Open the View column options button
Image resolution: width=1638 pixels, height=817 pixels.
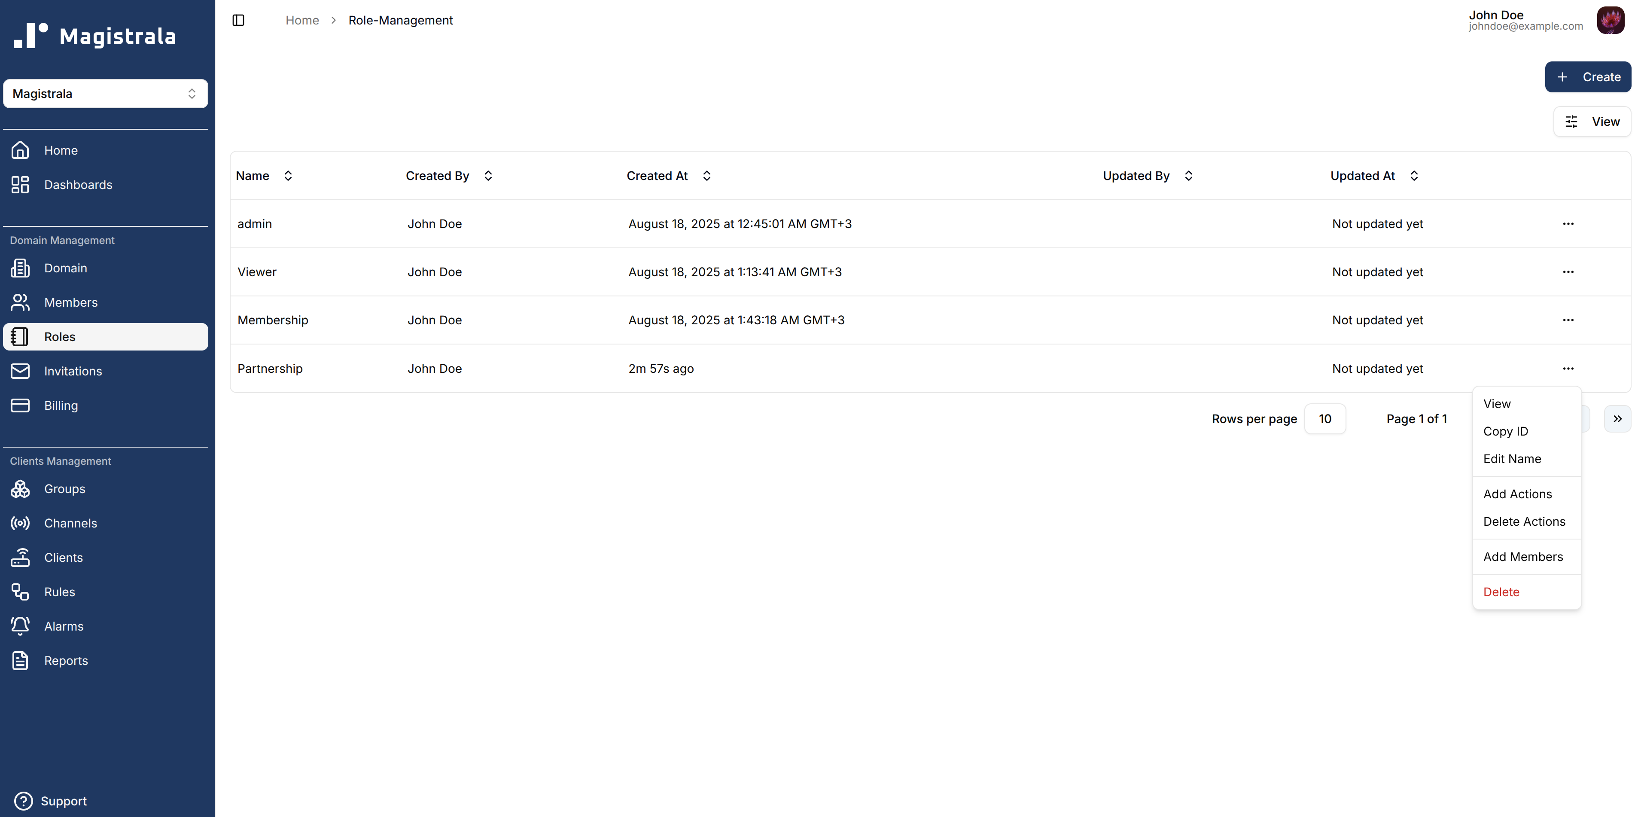point(1592,122)
